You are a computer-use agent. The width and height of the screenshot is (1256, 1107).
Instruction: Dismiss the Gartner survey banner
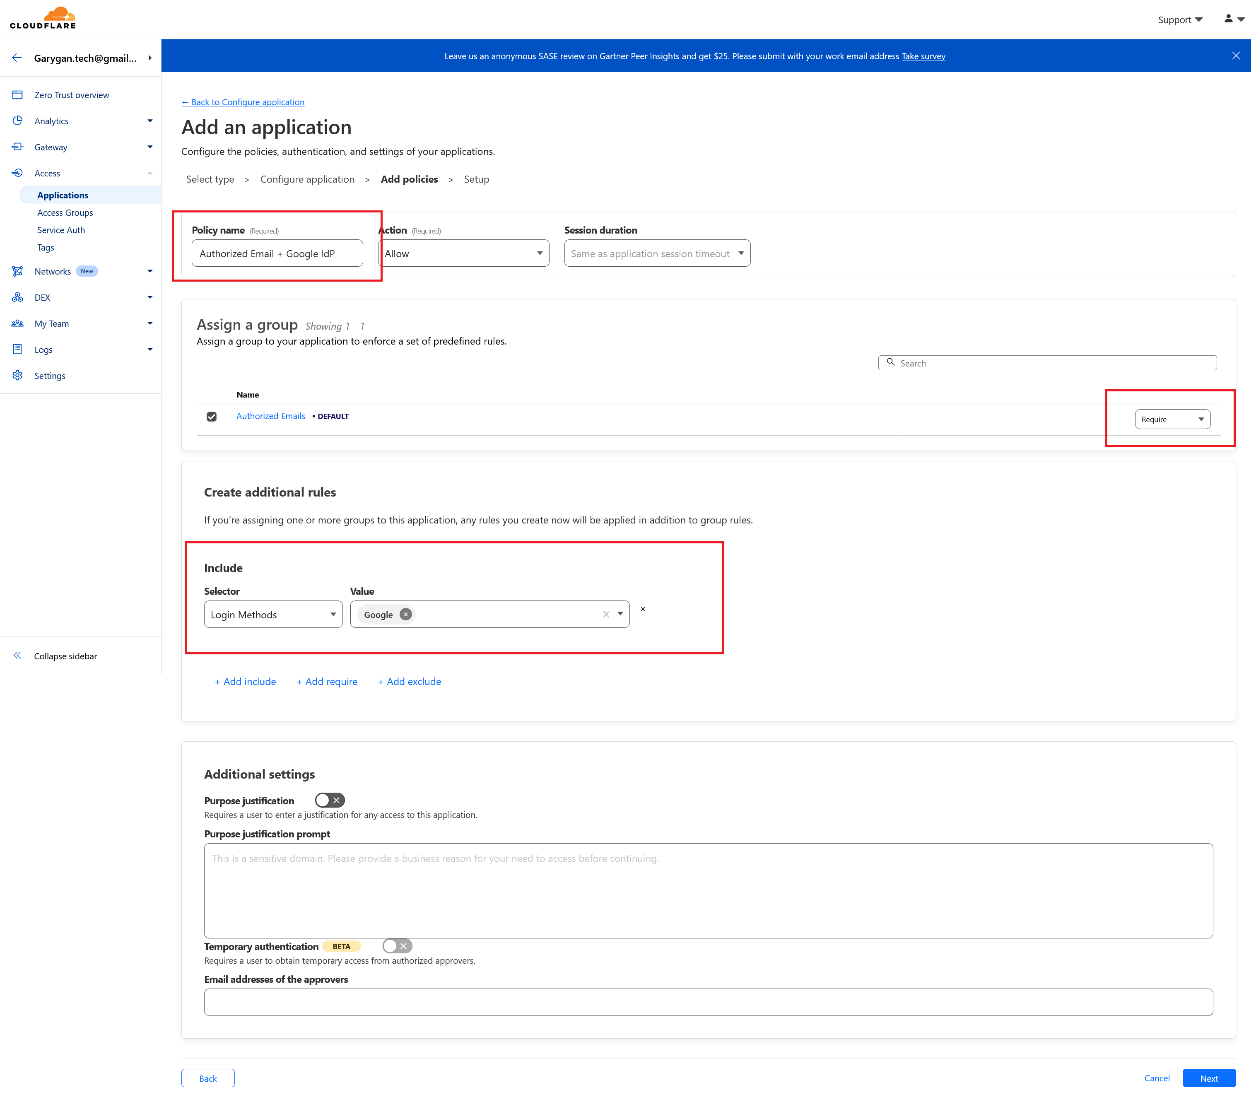(1237, 55)
